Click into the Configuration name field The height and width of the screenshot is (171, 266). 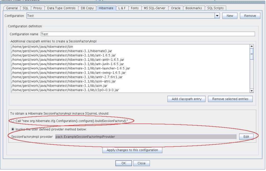click(x=147, y=34)
